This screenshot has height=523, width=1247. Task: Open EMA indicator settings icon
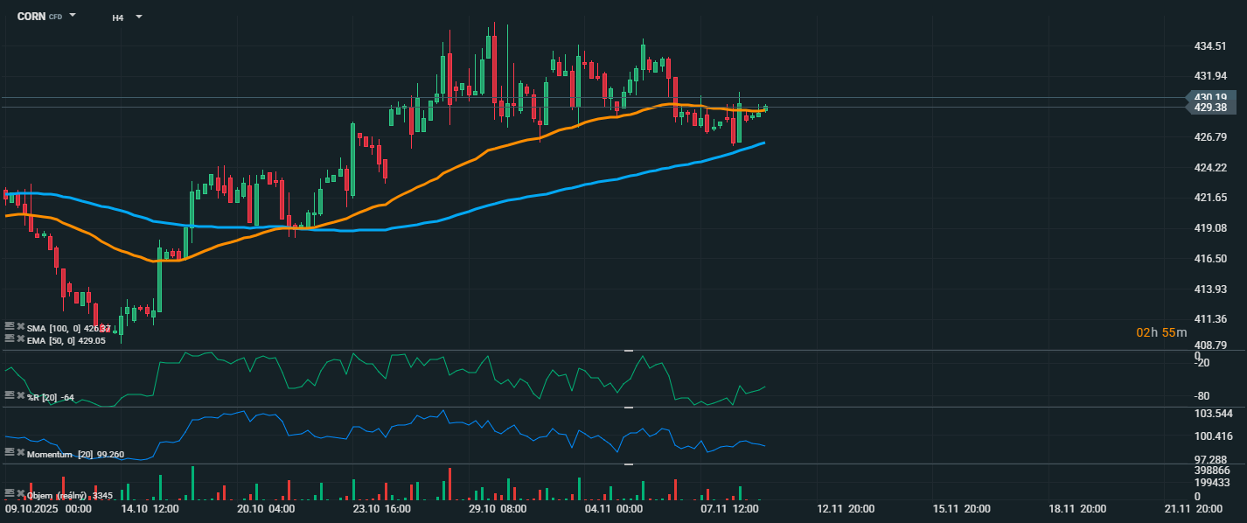pos(10,338)
